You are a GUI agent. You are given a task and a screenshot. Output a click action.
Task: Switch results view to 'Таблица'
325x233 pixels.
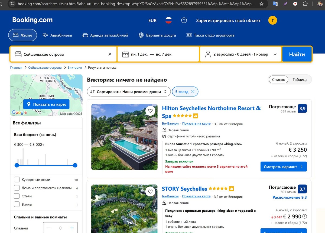pos(300,79)
